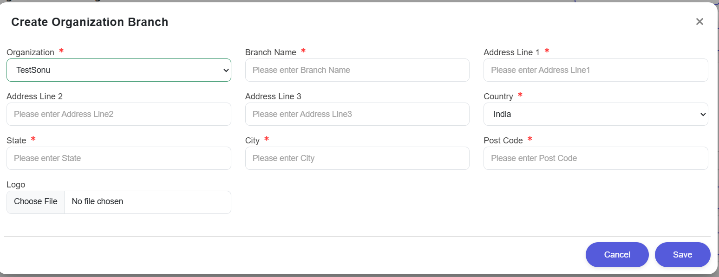Click the Branch Name label
This screenshot has width=719, height=277.
(270, 52)
